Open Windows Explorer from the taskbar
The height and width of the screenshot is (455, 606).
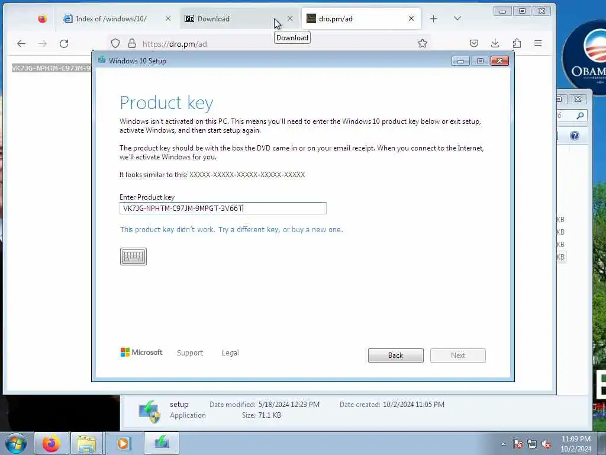(x=86, y=443)
